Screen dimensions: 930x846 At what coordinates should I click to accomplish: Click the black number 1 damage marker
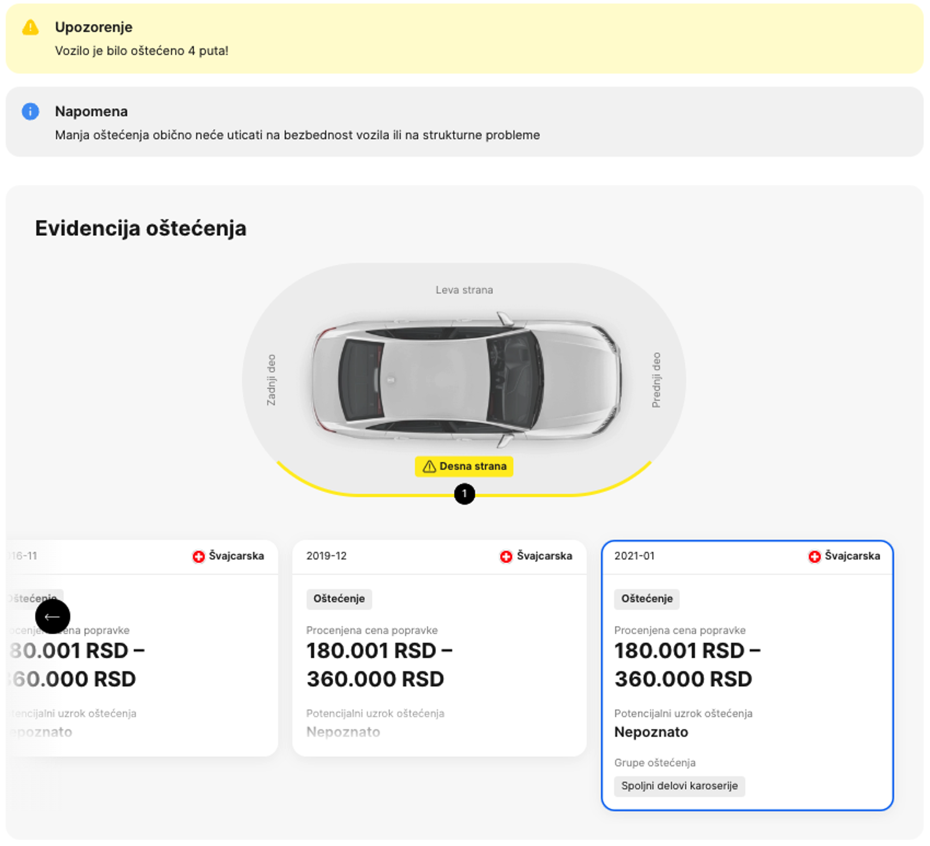464,494
